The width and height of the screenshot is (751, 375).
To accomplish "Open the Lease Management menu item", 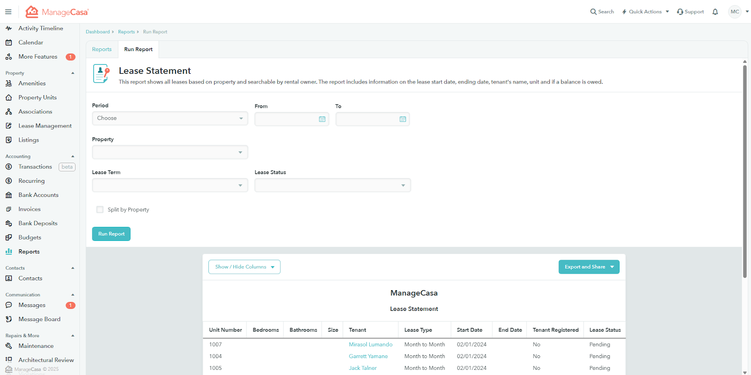I will coord(45,126).
